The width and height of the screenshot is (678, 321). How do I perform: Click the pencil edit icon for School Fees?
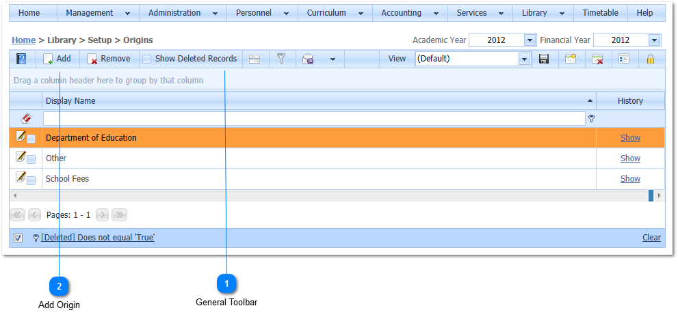pos(21,178)
